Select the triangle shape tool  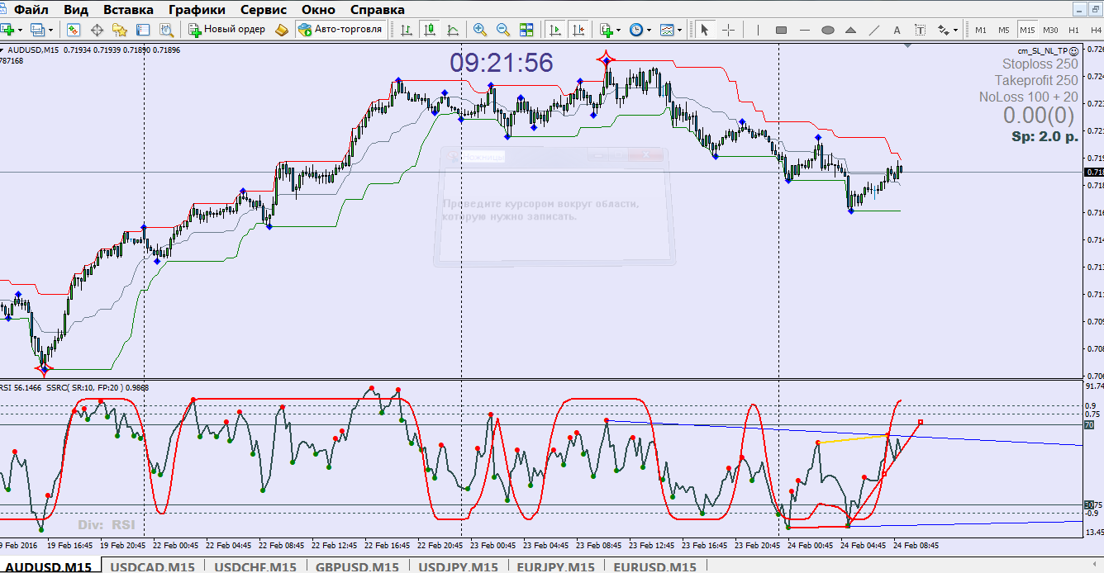coord(851,30)
